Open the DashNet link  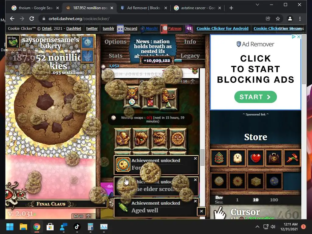[x=74, y=28]
